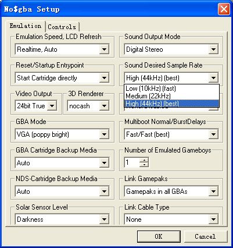
Task: Select the Emulation tab
Action: pyautogui.click(x=26, y=26)
